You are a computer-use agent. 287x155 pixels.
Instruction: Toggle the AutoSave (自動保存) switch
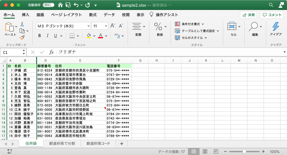49,5
